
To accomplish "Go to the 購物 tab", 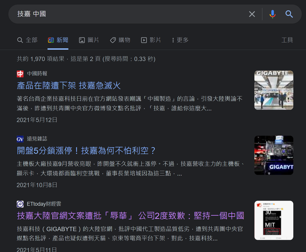I will [x=120, y=40].
